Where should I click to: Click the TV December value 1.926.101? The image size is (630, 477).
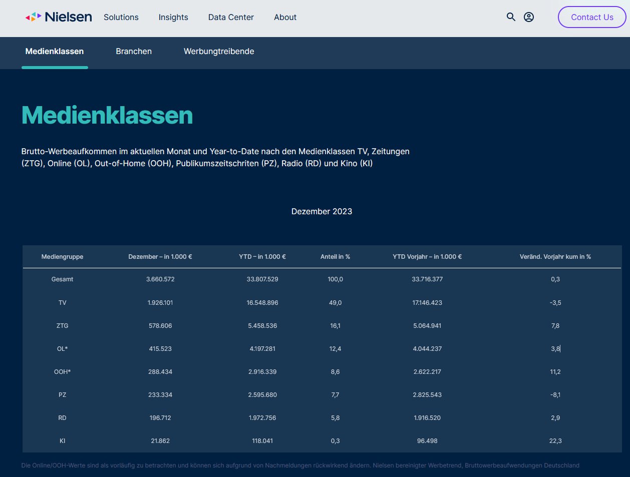click(160, 303)
